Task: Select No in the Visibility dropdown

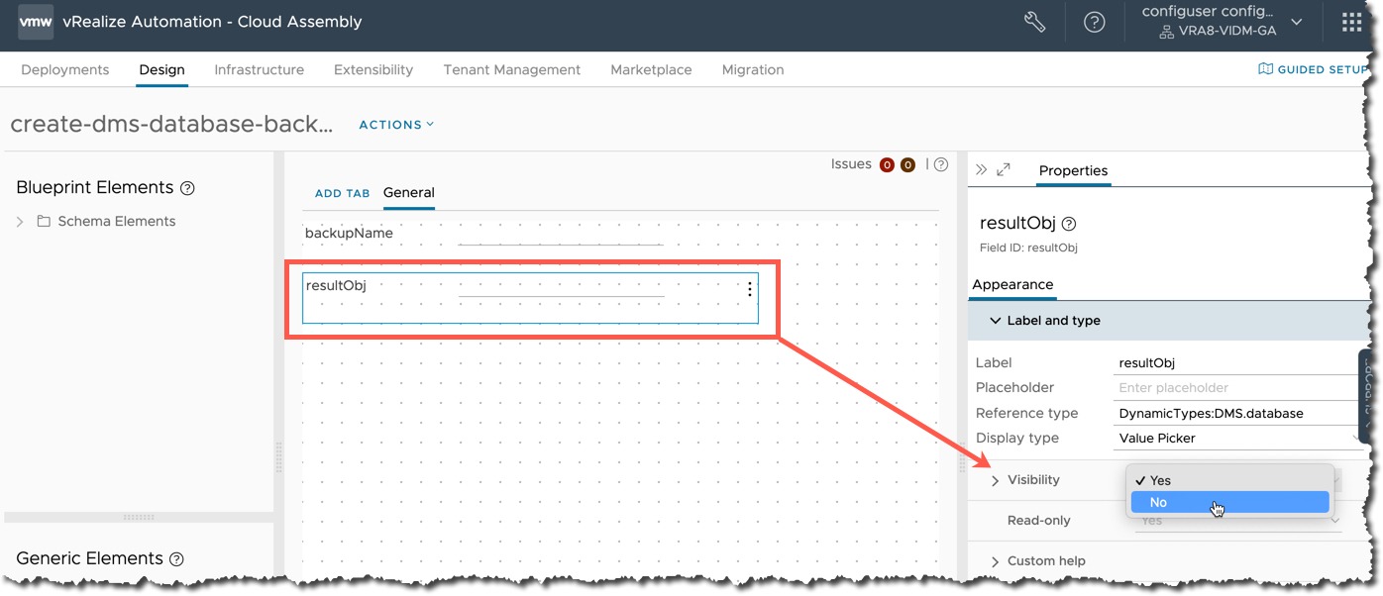Action: point(1229,502)
